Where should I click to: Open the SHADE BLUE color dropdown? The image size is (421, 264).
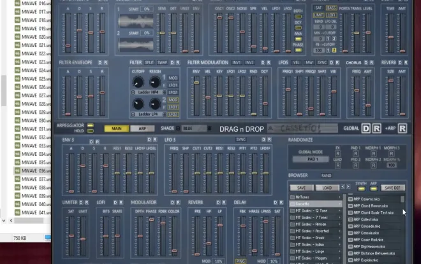click(193, 129)
